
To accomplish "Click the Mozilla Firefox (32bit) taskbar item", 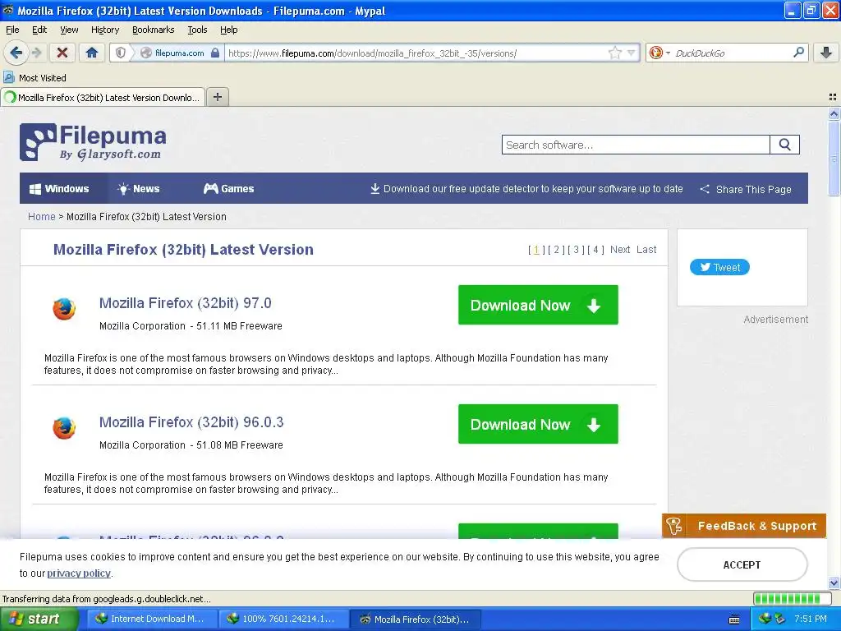I will pyautogui.click(x=416, y=619).
